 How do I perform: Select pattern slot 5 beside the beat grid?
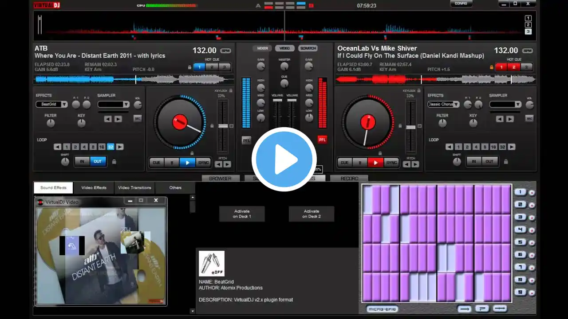click(520, 242)
